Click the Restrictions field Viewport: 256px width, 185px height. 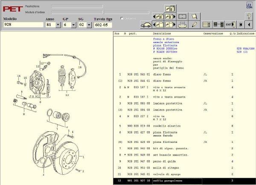point(77,6)
